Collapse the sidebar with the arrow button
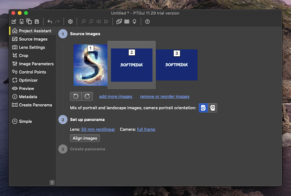 [x=52, y=182]
